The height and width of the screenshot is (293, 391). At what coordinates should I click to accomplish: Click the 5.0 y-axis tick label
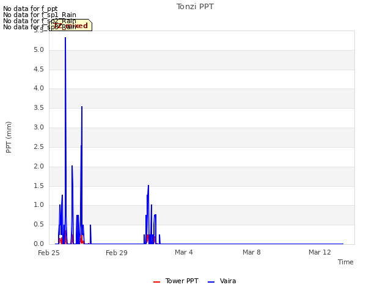[x=38, y=50]
